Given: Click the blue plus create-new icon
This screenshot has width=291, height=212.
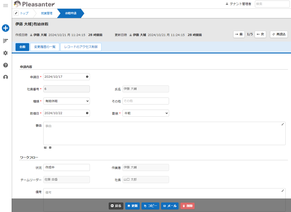Looking at the screenshot, I should pos(5,28).
